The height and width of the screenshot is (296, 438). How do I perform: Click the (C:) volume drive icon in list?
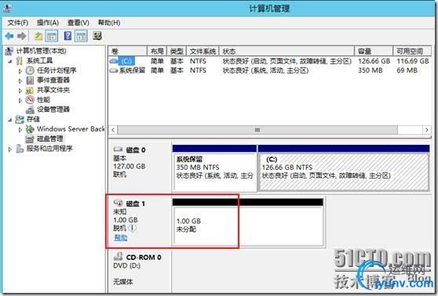click(114, 61)
